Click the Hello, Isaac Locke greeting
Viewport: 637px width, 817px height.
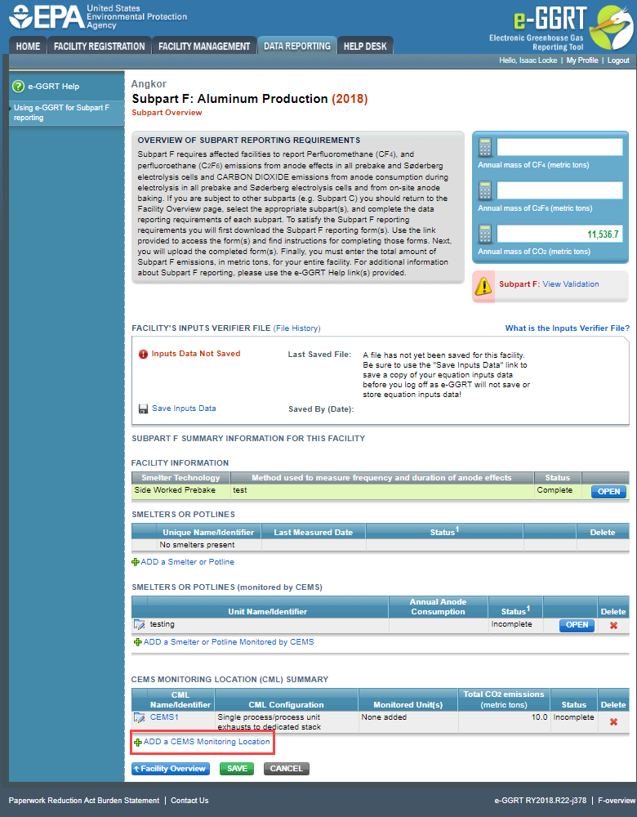tap(528, 60)
